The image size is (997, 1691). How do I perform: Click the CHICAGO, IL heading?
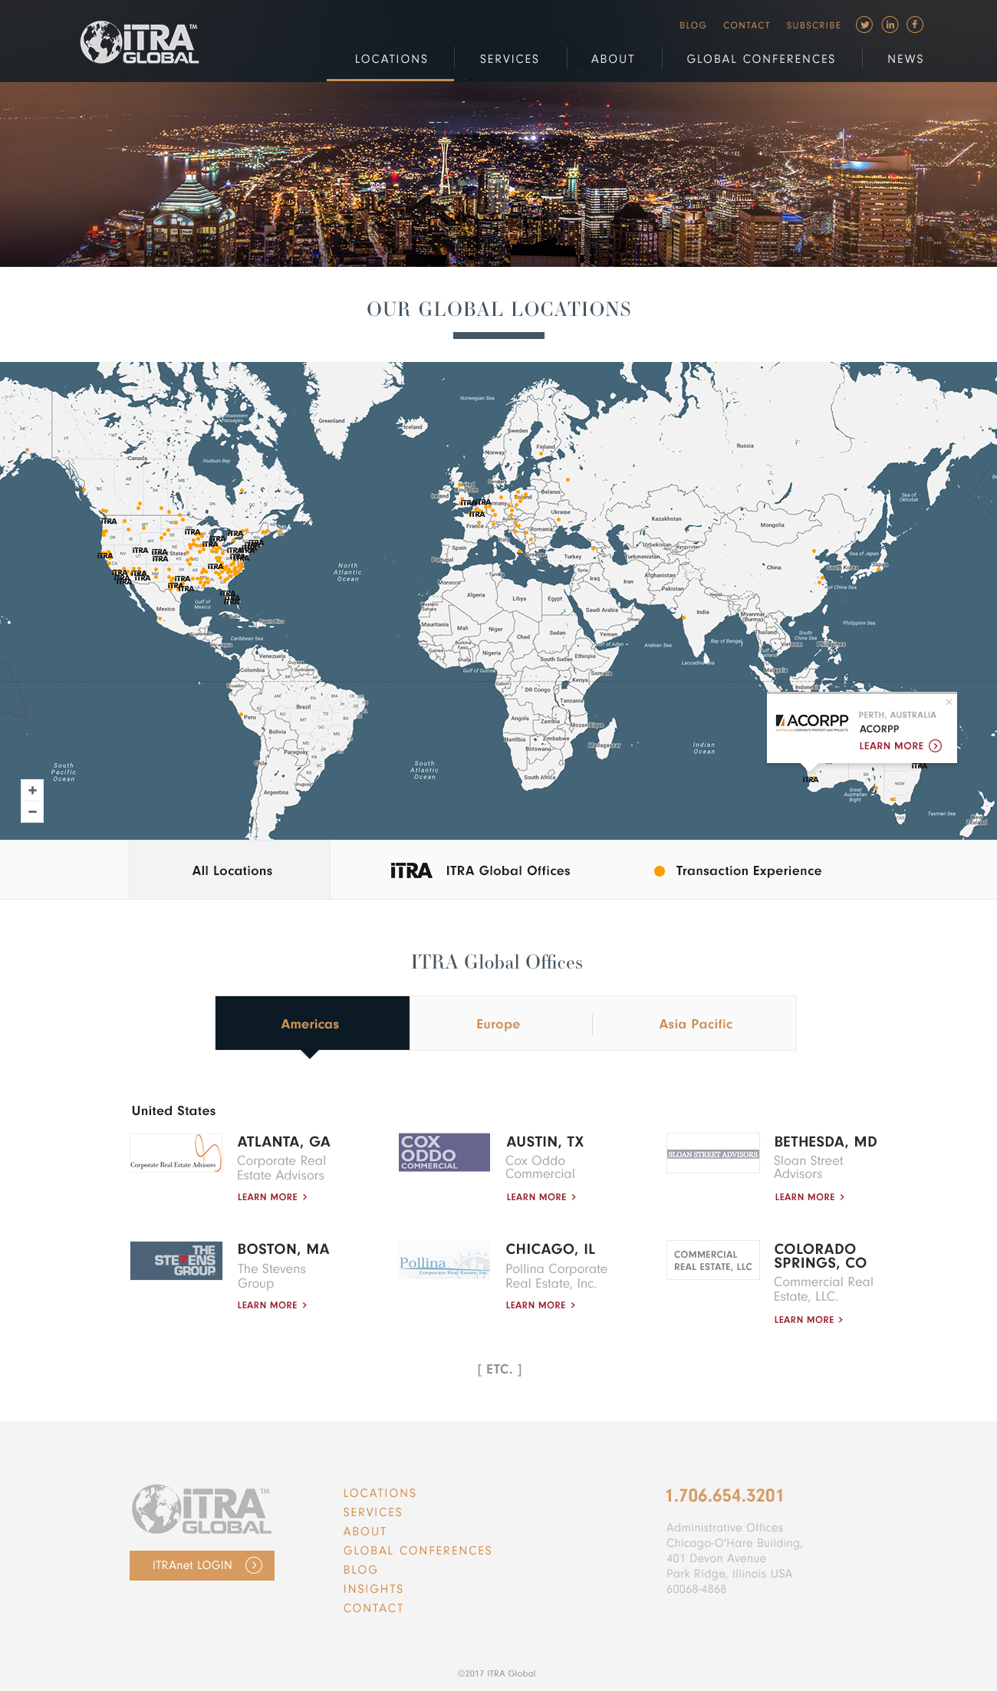pyautogui.click(x=551, y=1249)
